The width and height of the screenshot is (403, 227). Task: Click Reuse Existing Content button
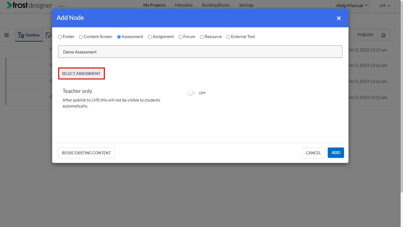[x=86, y=153]
